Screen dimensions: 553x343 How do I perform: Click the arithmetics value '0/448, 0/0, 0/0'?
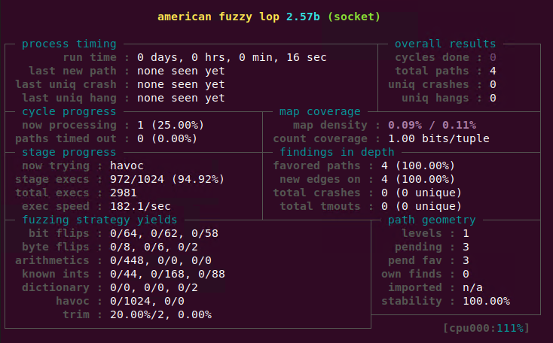[160, 260]
